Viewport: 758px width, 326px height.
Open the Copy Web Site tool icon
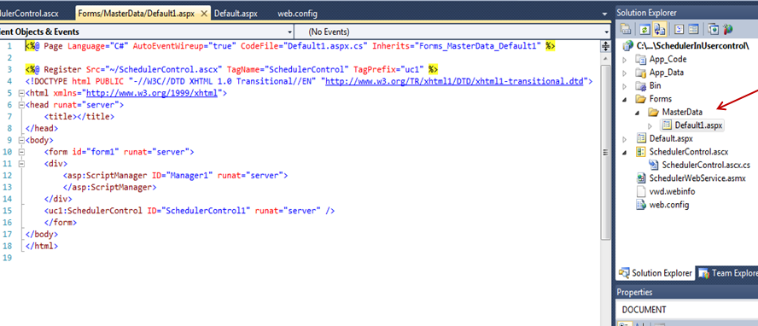pos(713,30)
